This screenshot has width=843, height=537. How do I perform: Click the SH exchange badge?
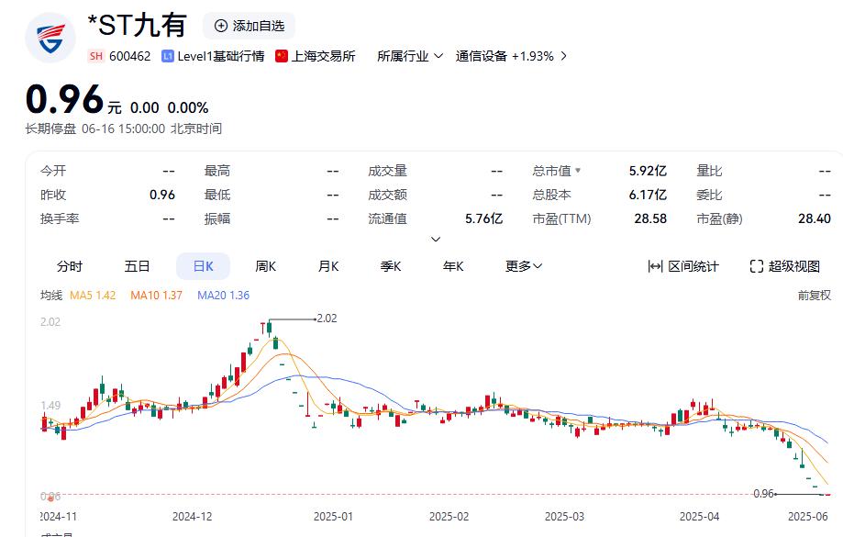point(96,56)
